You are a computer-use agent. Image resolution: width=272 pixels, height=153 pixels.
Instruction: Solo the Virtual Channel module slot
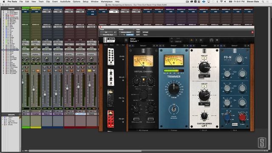[133, 45]
